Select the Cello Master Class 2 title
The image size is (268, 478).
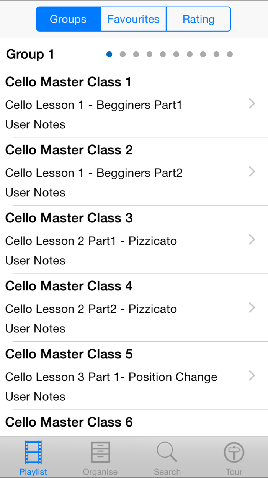[69, 150]
